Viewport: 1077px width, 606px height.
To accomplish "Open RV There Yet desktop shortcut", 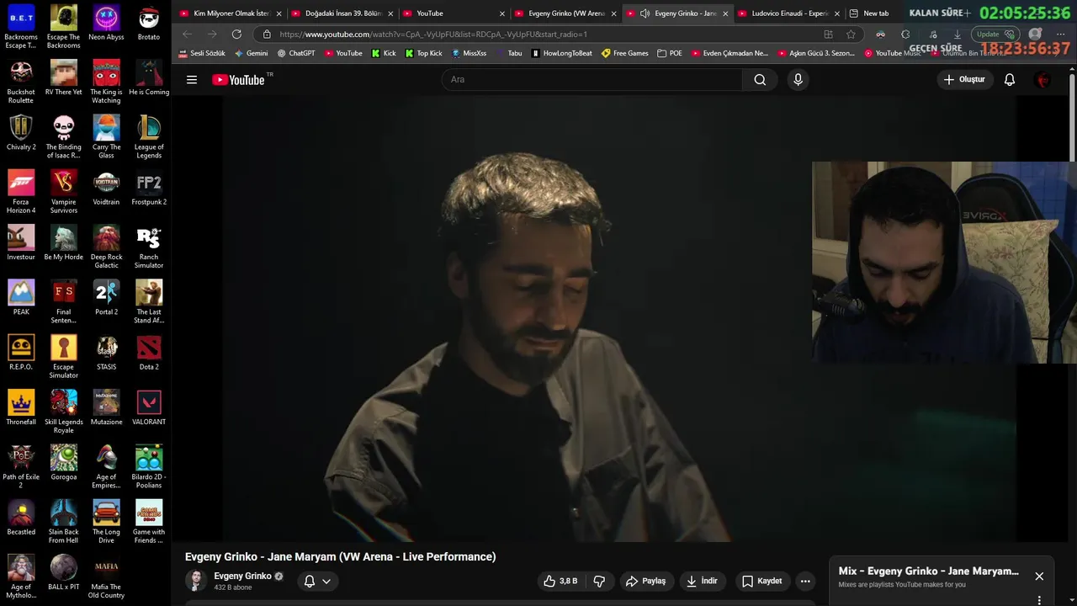I will pyautogui.click(x=64, y=78).
